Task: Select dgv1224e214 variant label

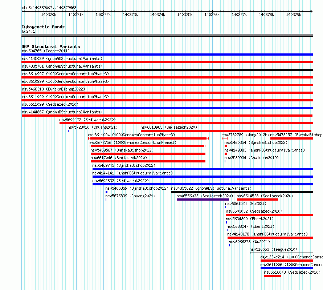Action: (x=291, y=257)
